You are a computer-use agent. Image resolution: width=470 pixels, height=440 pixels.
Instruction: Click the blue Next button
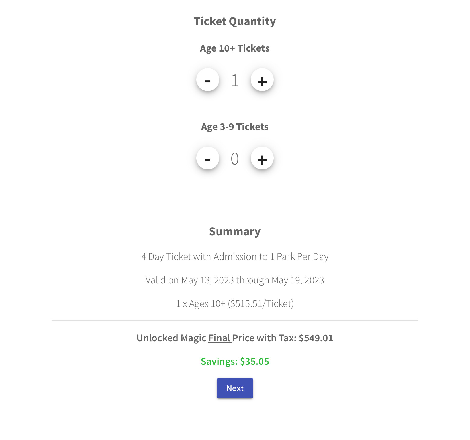click(235, 388)
